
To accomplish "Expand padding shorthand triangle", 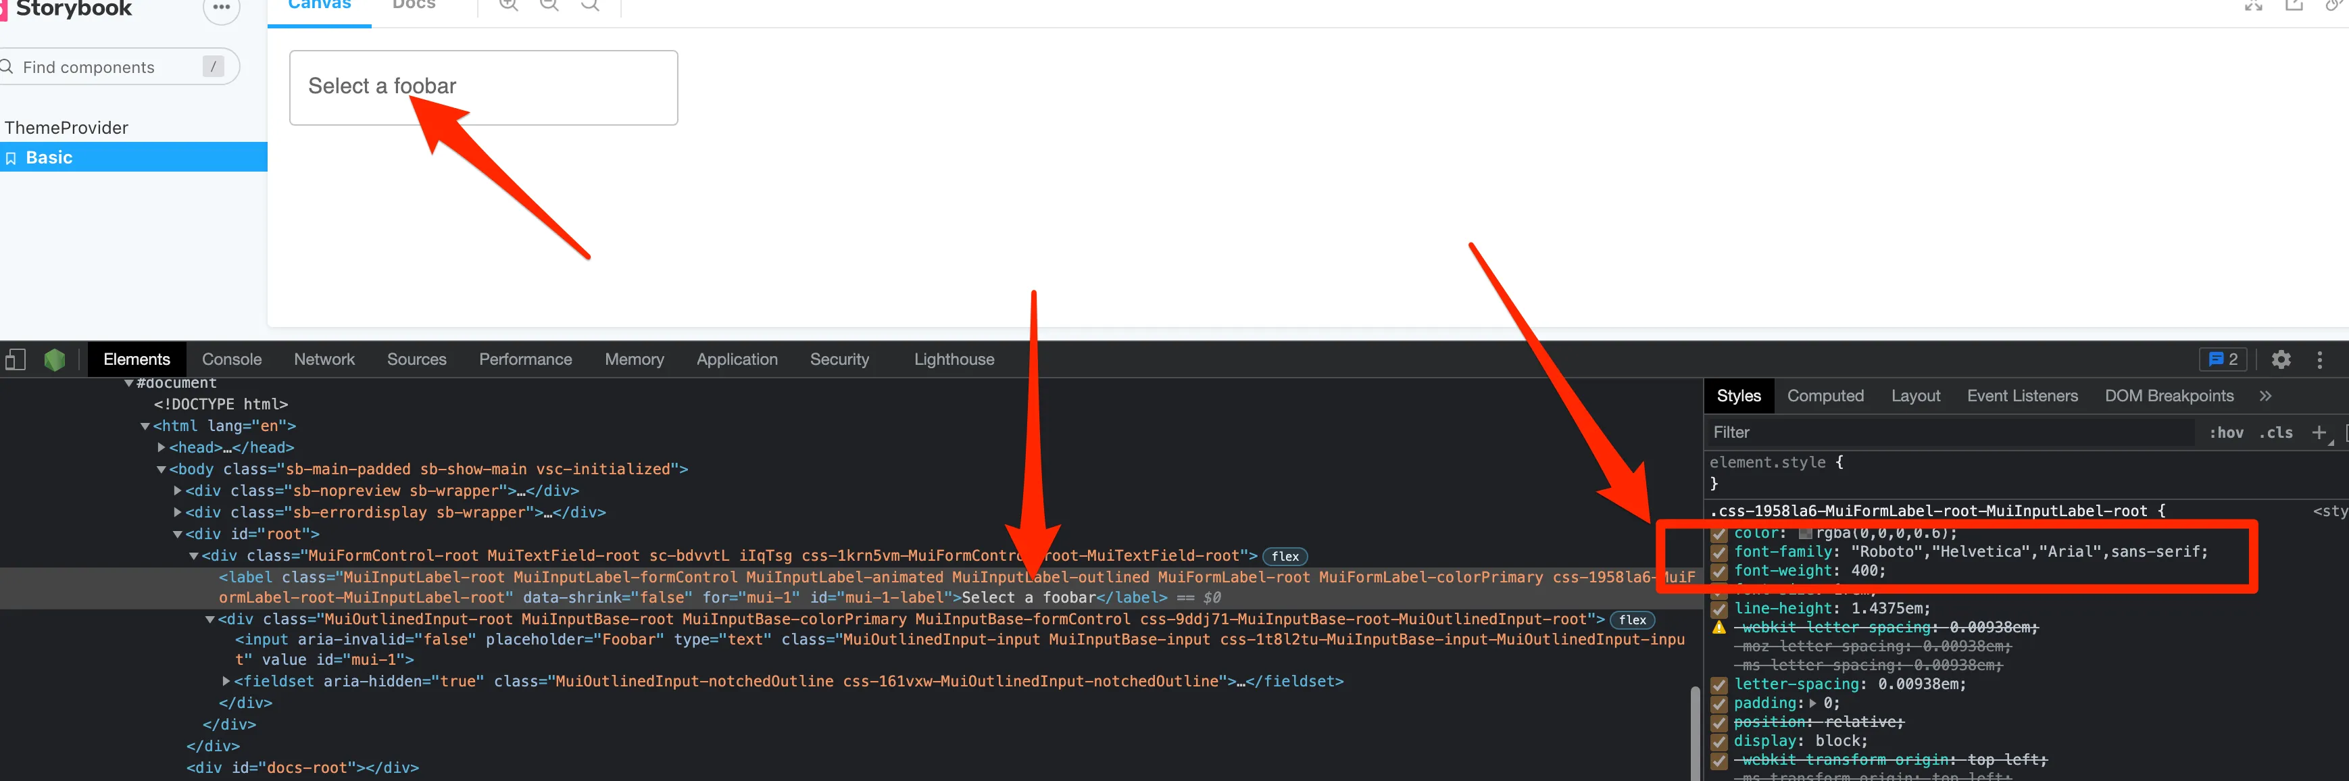I will tap(1813, 703).
